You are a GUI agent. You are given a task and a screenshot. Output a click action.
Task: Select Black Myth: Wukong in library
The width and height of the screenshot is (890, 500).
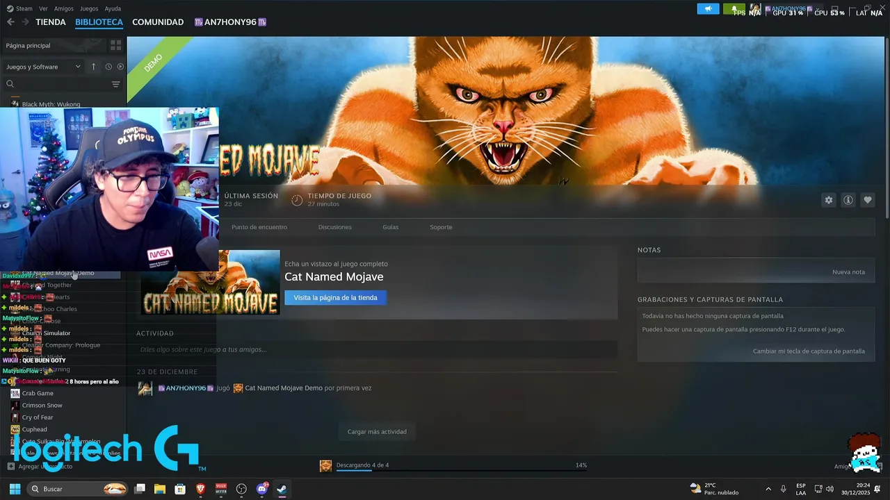coord(51,104)
